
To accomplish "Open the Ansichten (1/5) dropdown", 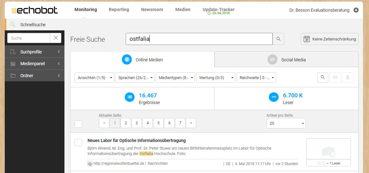I will pyautogui.click(x=94, y=77).
